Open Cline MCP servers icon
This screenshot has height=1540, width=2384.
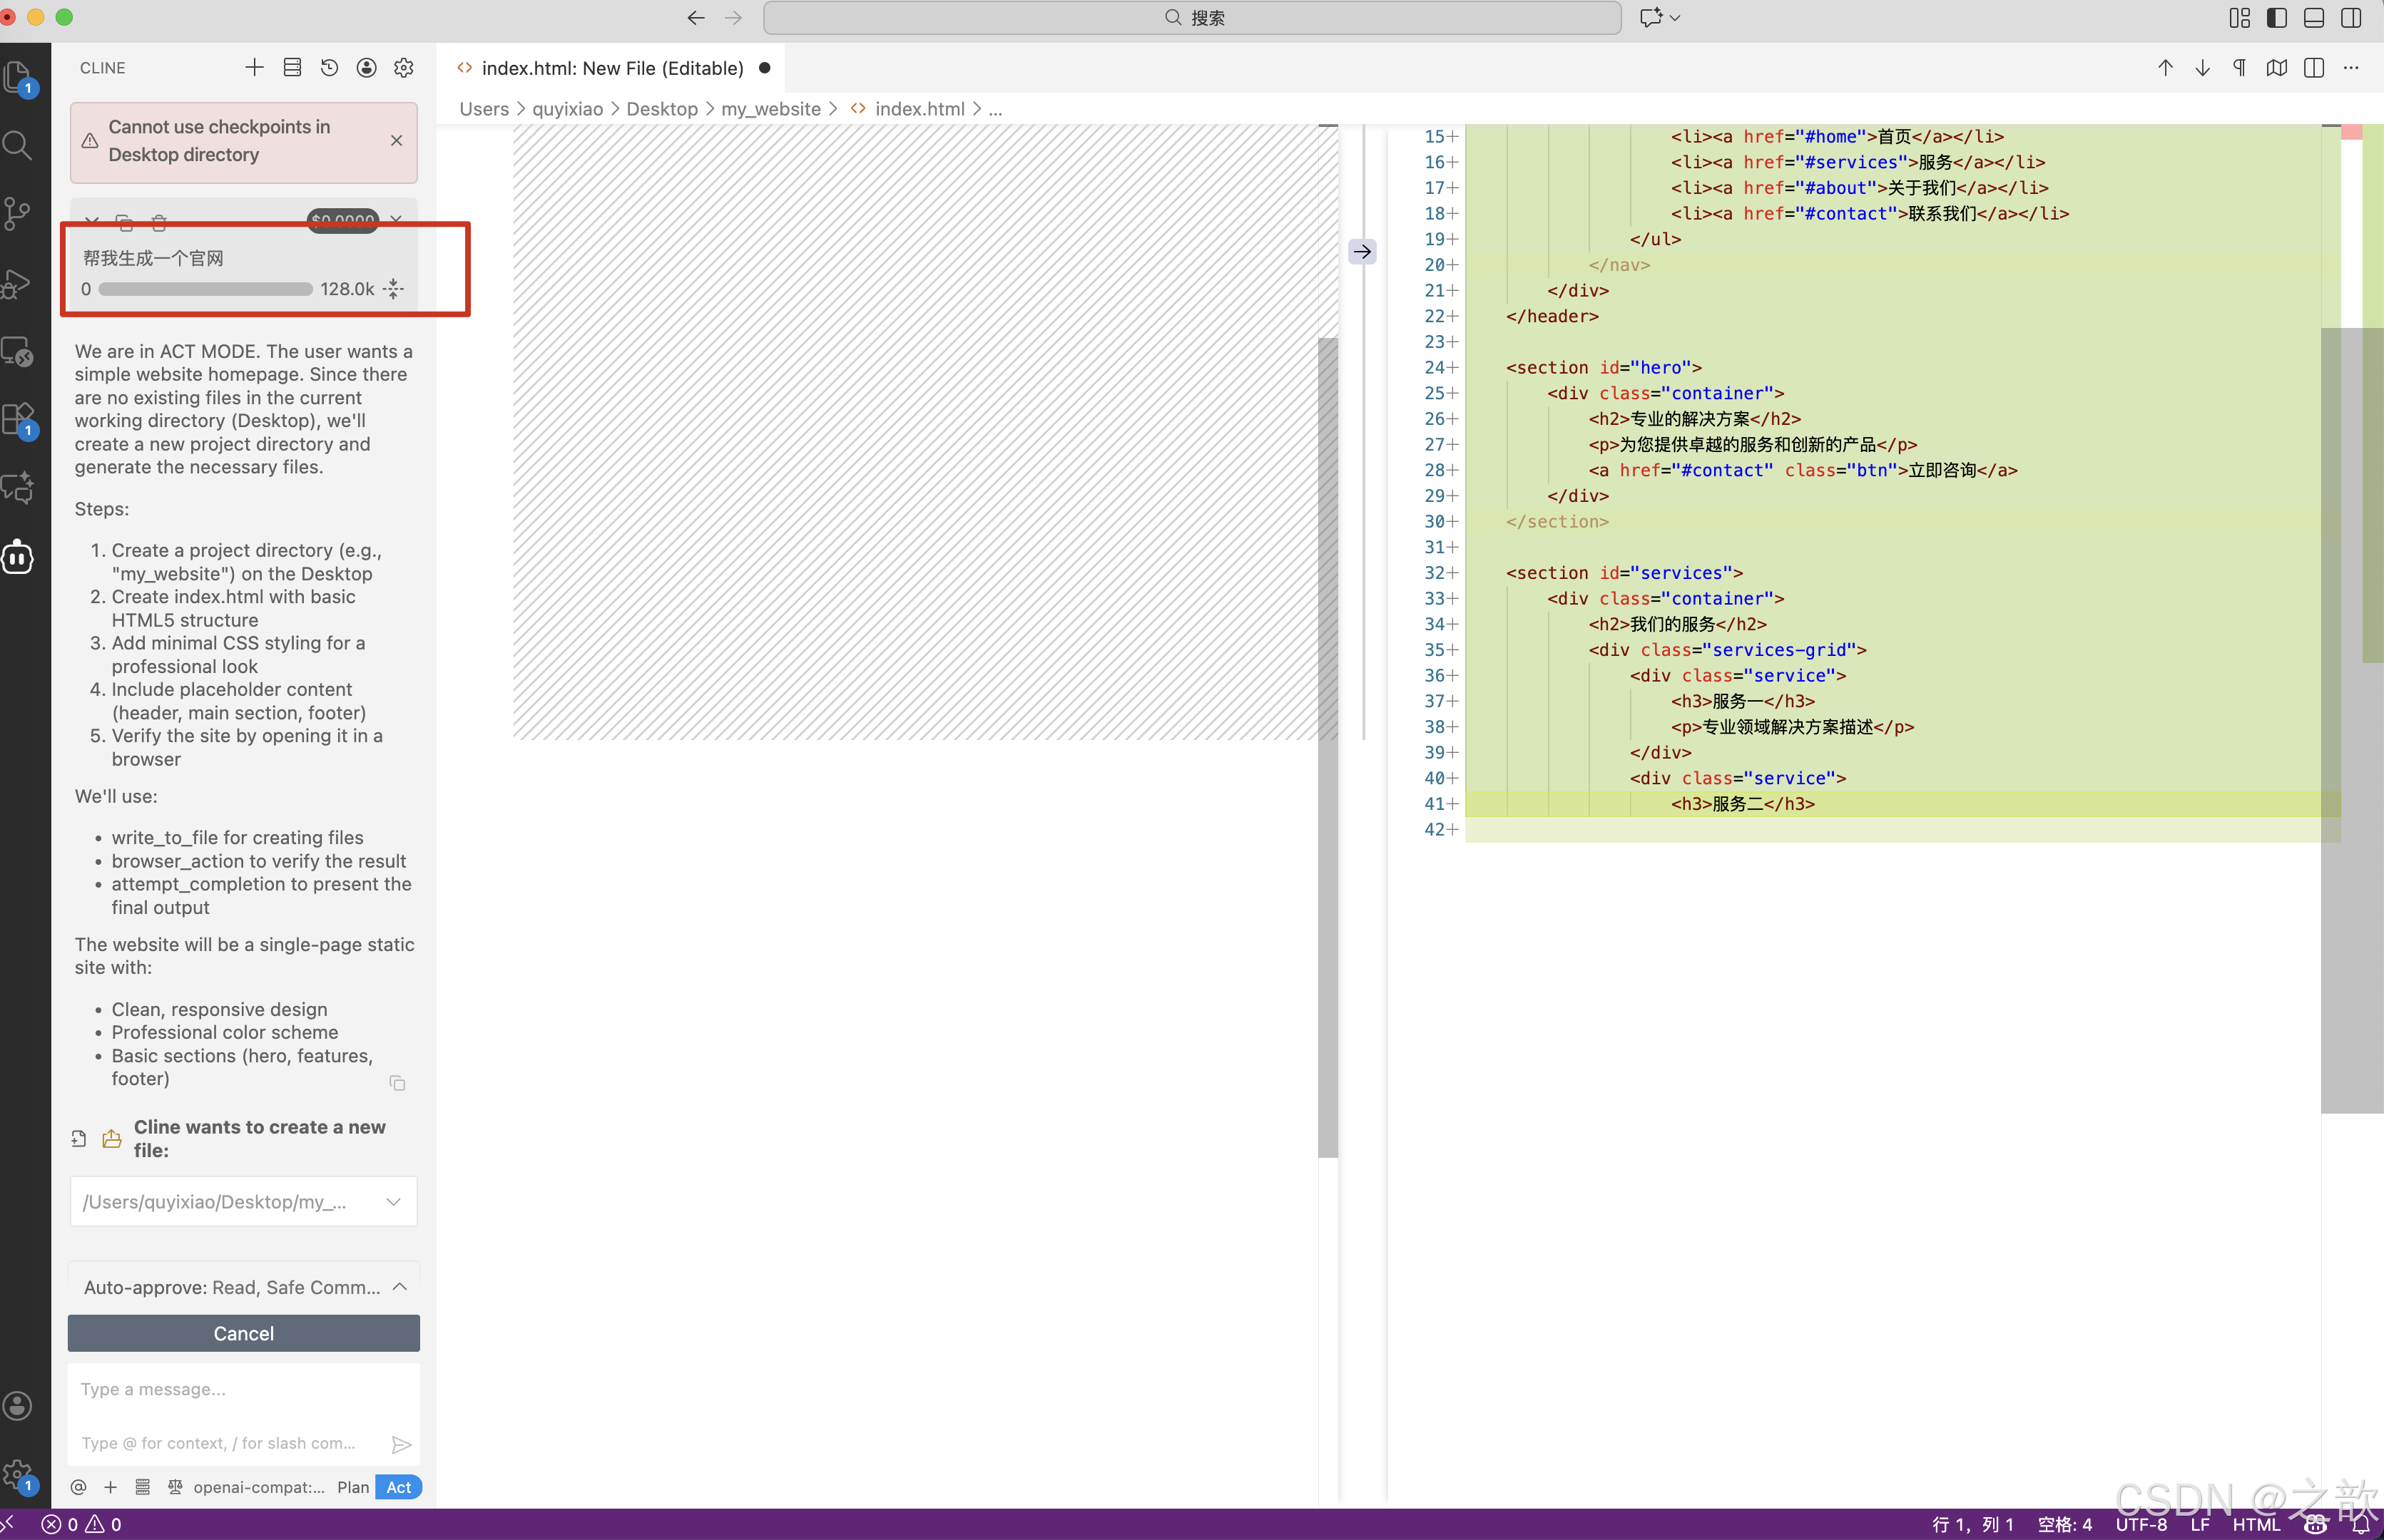pyautogui.click(x=292, y=67)
